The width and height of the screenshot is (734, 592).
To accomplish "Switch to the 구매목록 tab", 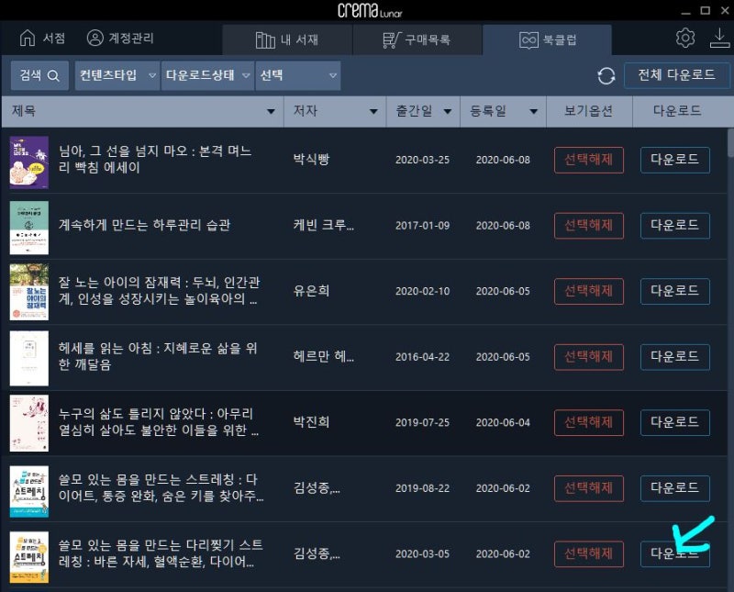I will click(x=417, y=38).
